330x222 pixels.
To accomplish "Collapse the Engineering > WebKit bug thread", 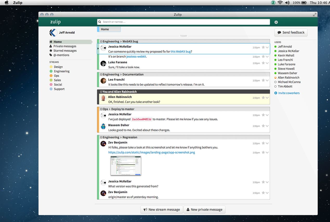I will click(101, 42).
